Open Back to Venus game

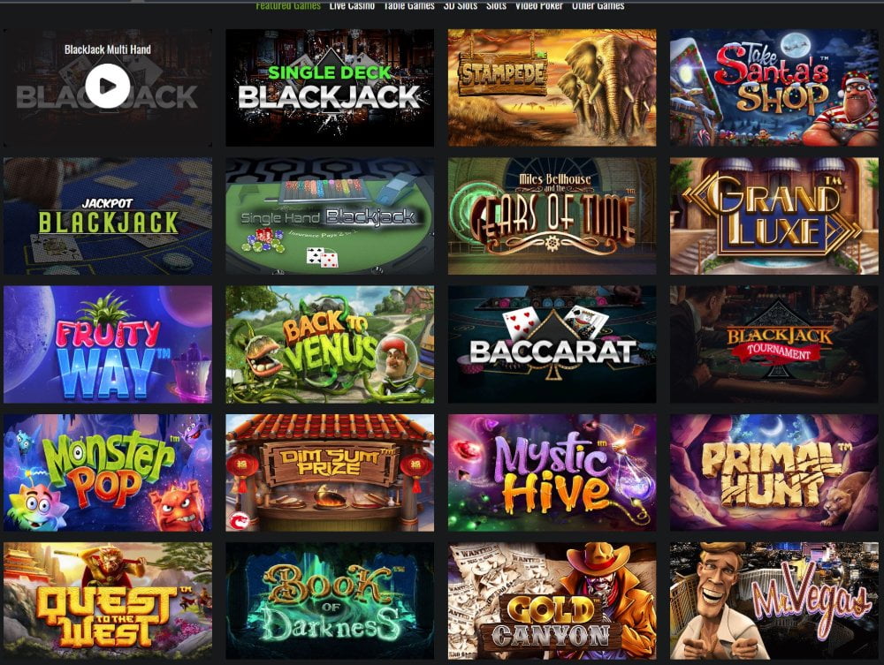(330, 344)
